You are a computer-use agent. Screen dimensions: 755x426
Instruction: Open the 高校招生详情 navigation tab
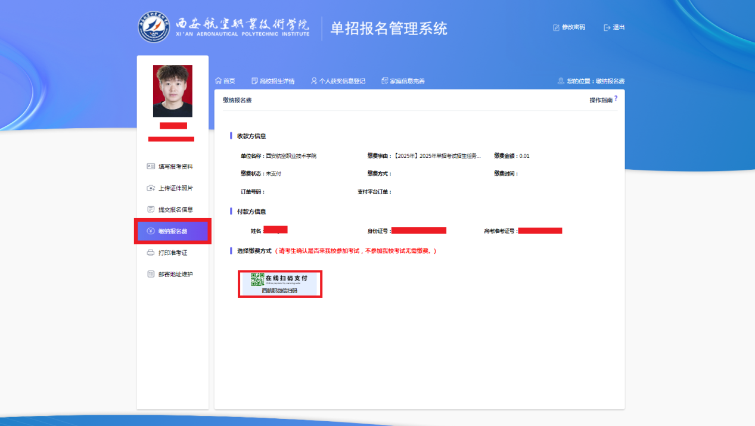[277, 81]
